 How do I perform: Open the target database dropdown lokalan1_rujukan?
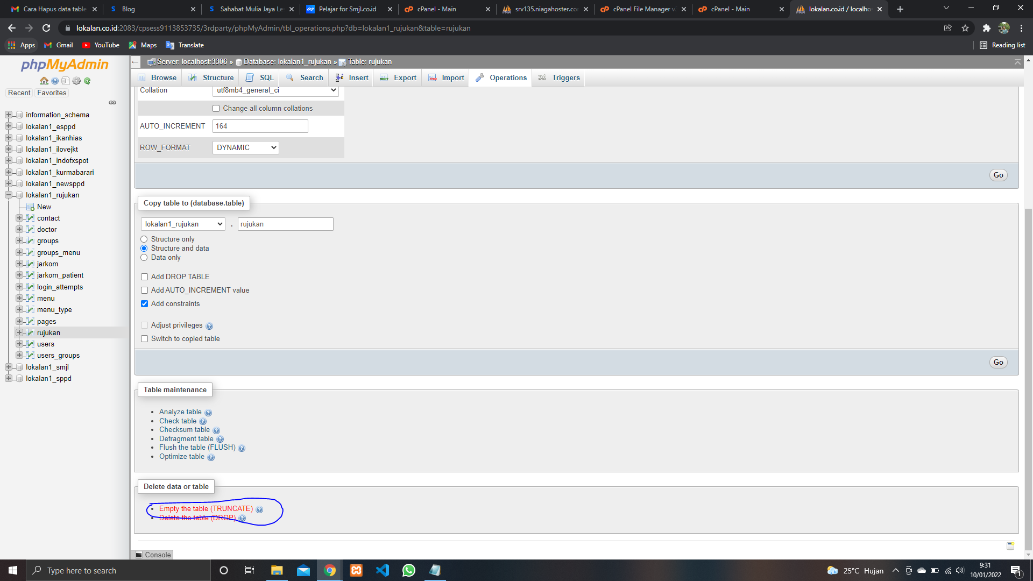pos(183,224)
